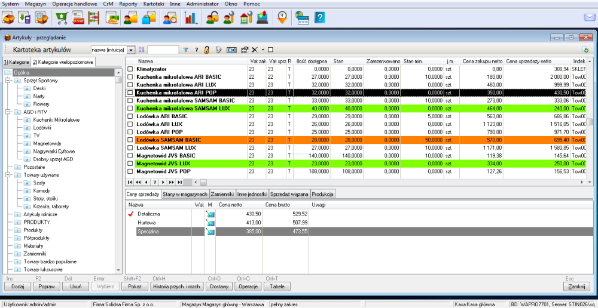Open the VAT invoice toolbar icon
The height and width of the screenshot is (308, 598).
[78, 18]
